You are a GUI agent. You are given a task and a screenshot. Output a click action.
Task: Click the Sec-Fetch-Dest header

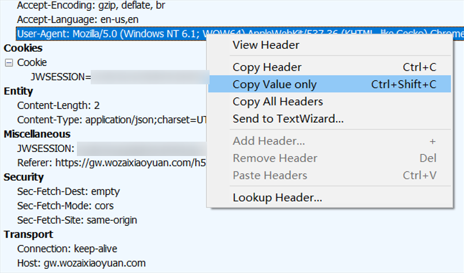coord(68,192)
